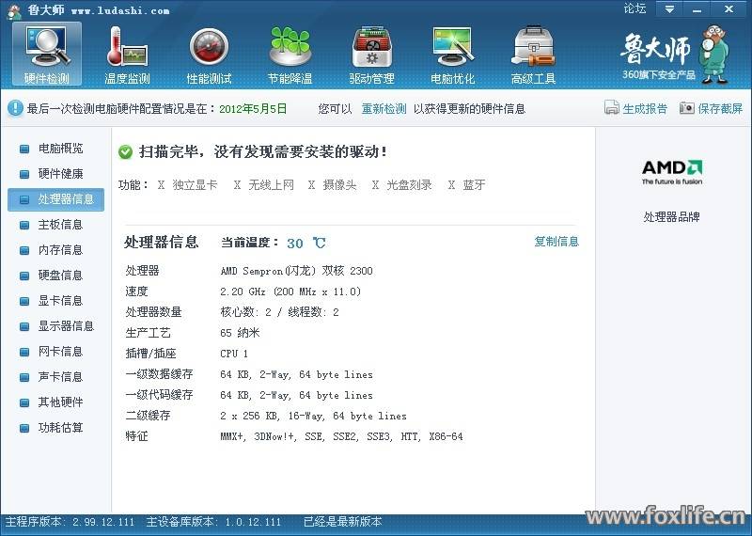Viewport: 752px width, 536px height.
Task: Click 保存截屏 save screenshot button
Action: pyautogui.click(x=711, y=109)
